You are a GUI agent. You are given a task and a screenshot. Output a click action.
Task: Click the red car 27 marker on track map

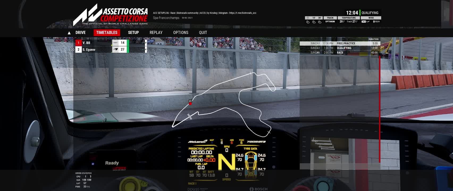(190, 103)
